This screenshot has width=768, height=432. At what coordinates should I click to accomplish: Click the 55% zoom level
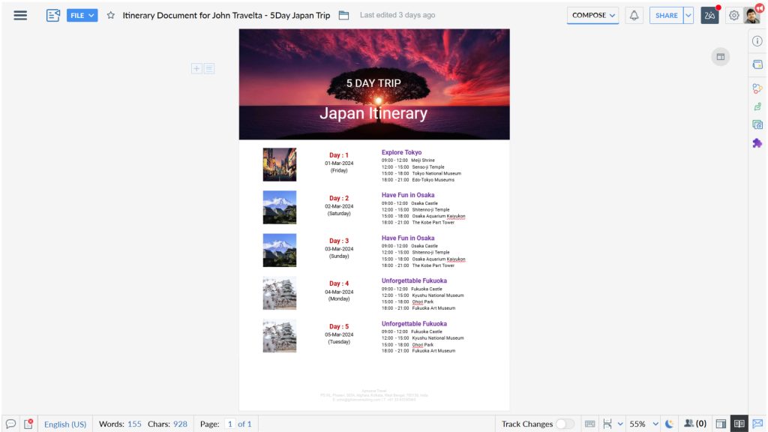pyautogui.click(x=637, y=424)
